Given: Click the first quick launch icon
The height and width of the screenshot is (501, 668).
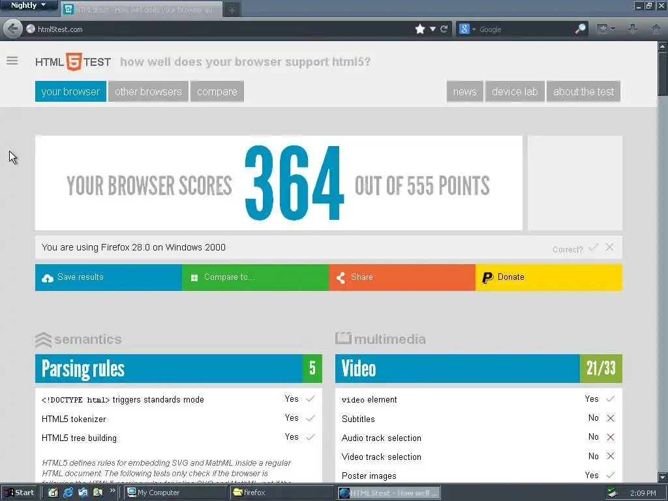Looking at the screenshot, I should 53,493.
